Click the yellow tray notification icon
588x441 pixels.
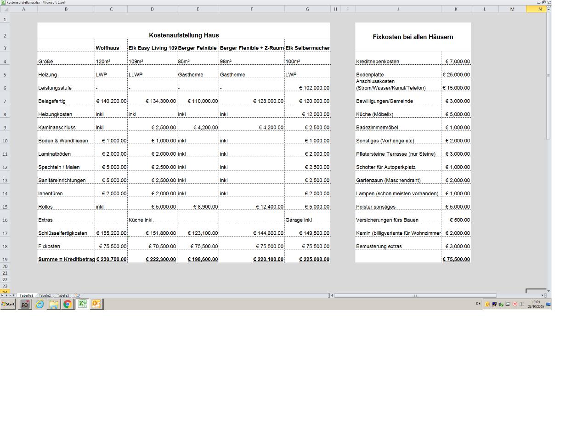487,304
